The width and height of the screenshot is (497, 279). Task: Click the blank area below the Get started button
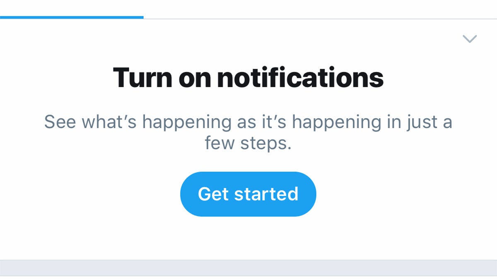point(248,238)
